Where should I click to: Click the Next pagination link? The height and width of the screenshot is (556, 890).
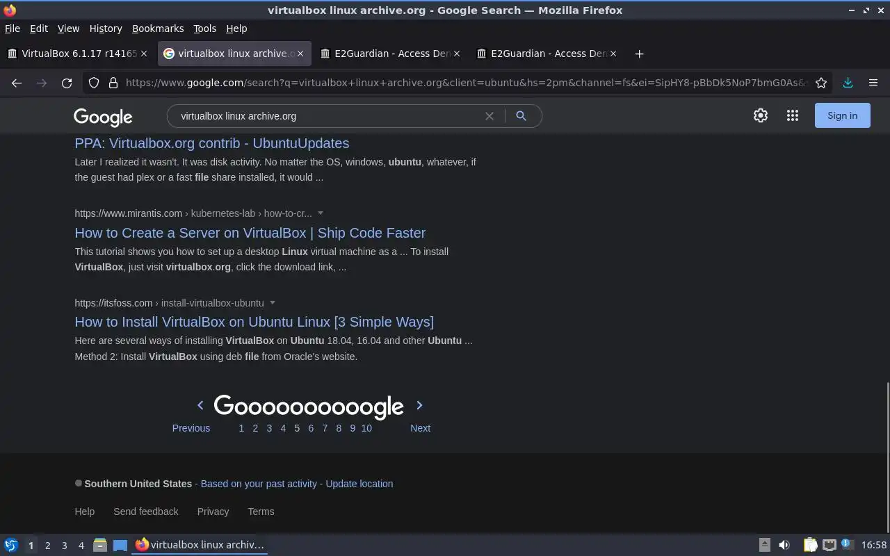[420, 428]
